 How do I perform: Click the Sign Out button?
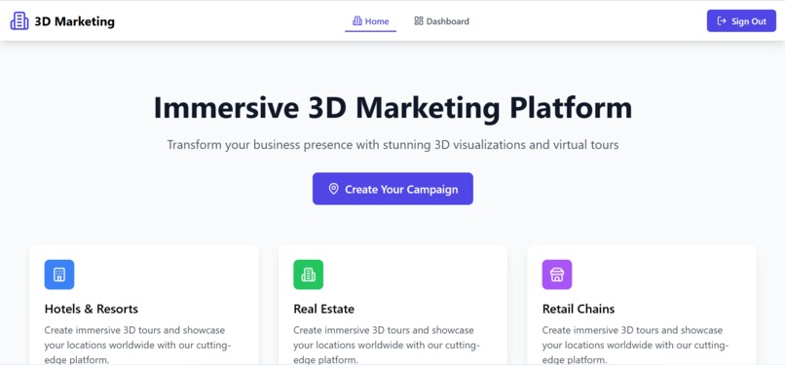(741, 21)
